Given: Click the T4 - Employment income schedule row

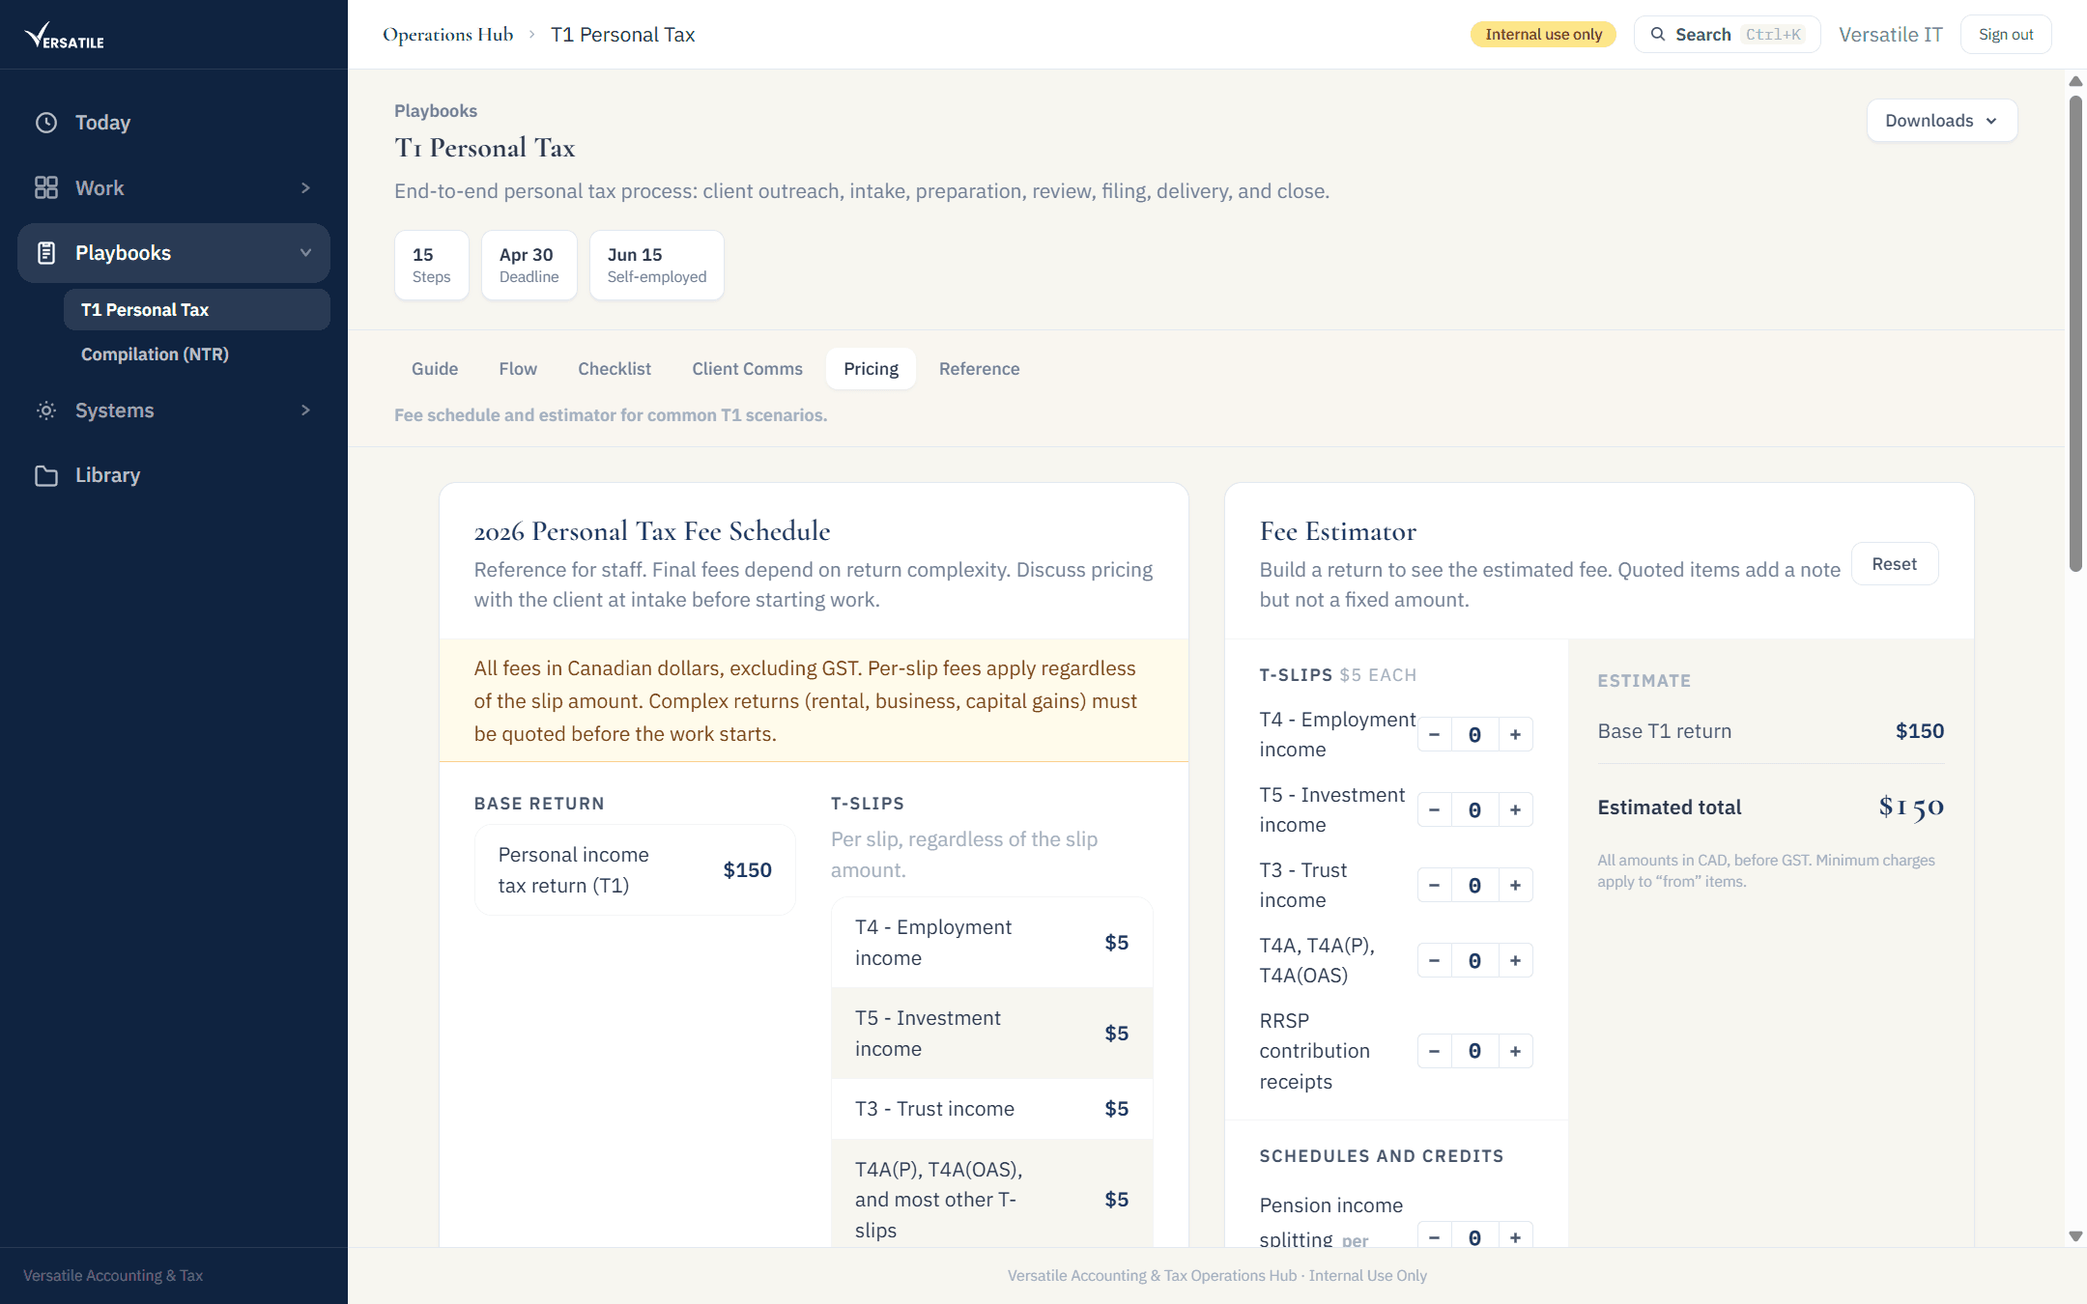Looking at the screenshot, I should [x=991, y=943].
